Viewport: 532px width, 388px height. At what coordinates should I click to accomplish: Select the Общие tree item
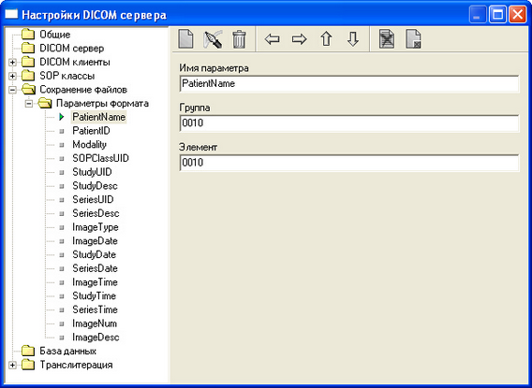[x=55, y=35]
